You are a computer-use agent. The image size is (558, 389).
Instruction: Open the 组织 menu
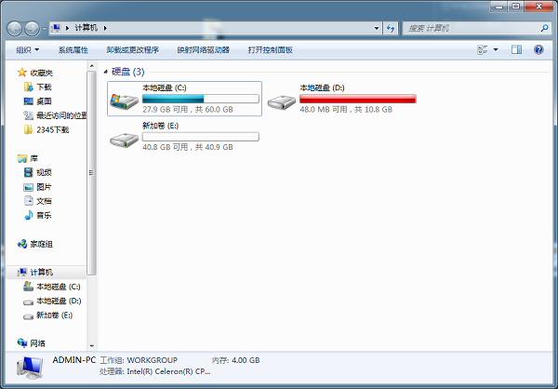pos(27,50)
